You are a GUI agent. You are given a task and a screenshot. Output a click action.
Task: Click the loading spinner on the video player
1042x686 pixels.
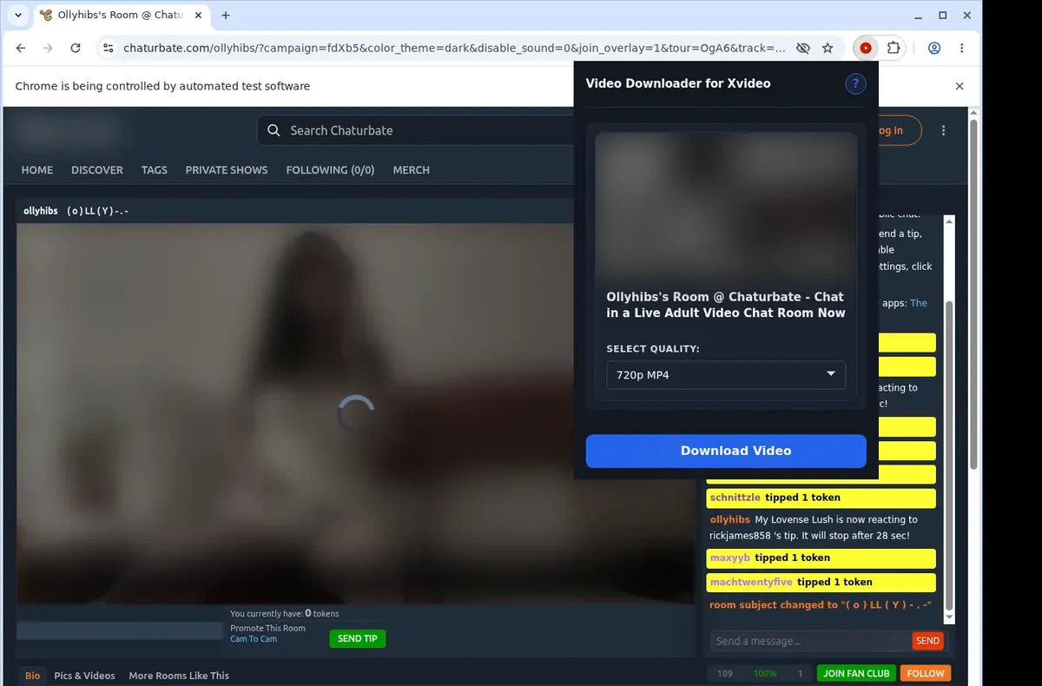coord(355,414)
